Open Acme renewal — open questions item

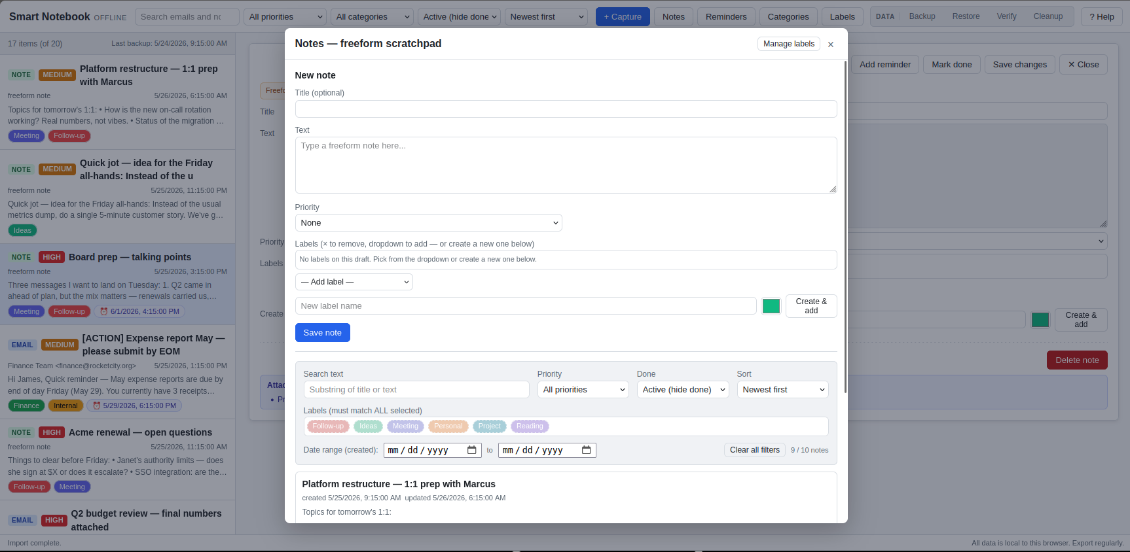(x=117, y=460)
